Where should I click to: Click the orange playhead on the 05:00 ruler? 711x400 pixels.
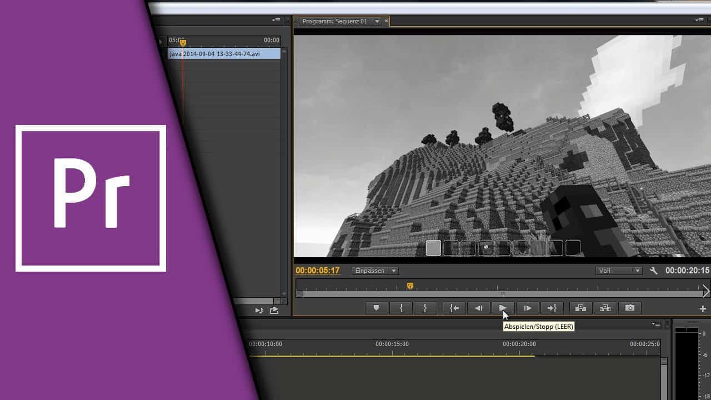[183, 42]
